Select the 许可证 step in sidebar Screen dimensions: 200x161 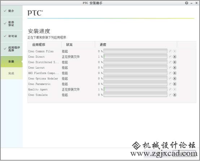pos(12,36)
